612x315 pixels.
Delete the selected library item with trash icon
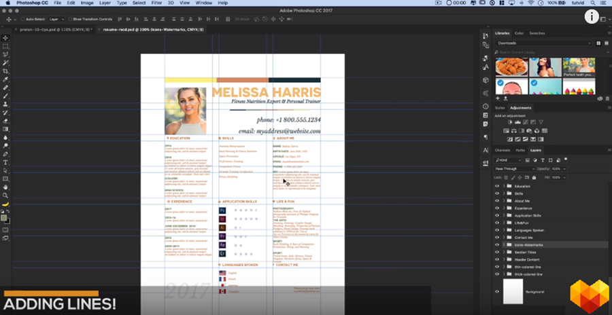point(607,98)
